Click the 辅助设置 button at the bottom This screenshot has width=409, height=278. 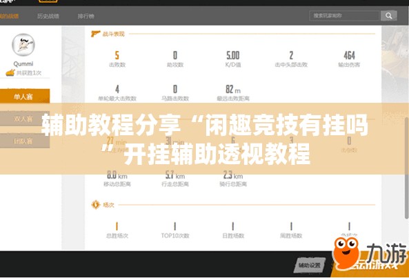pos(310,266)
